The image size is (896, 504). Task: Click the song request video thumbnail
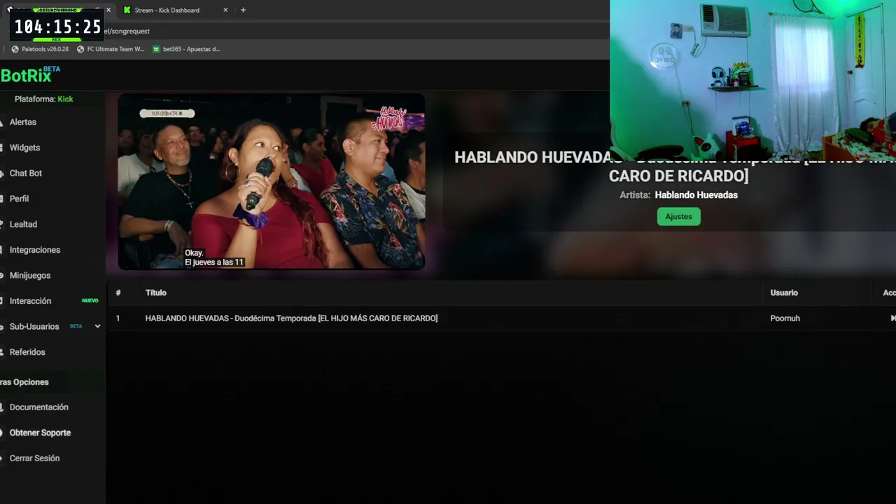coord(272,182)
